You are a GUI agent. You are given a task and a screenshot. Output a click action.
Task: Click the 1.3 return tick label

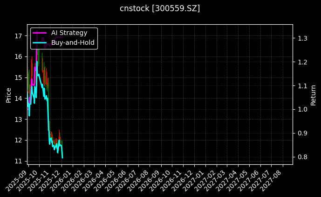[302, 38]
